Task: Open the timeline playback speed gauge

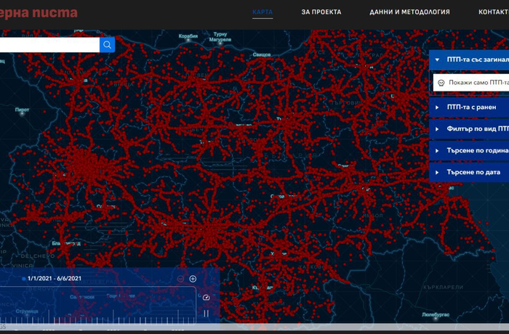Action: [x=206, y=297]
